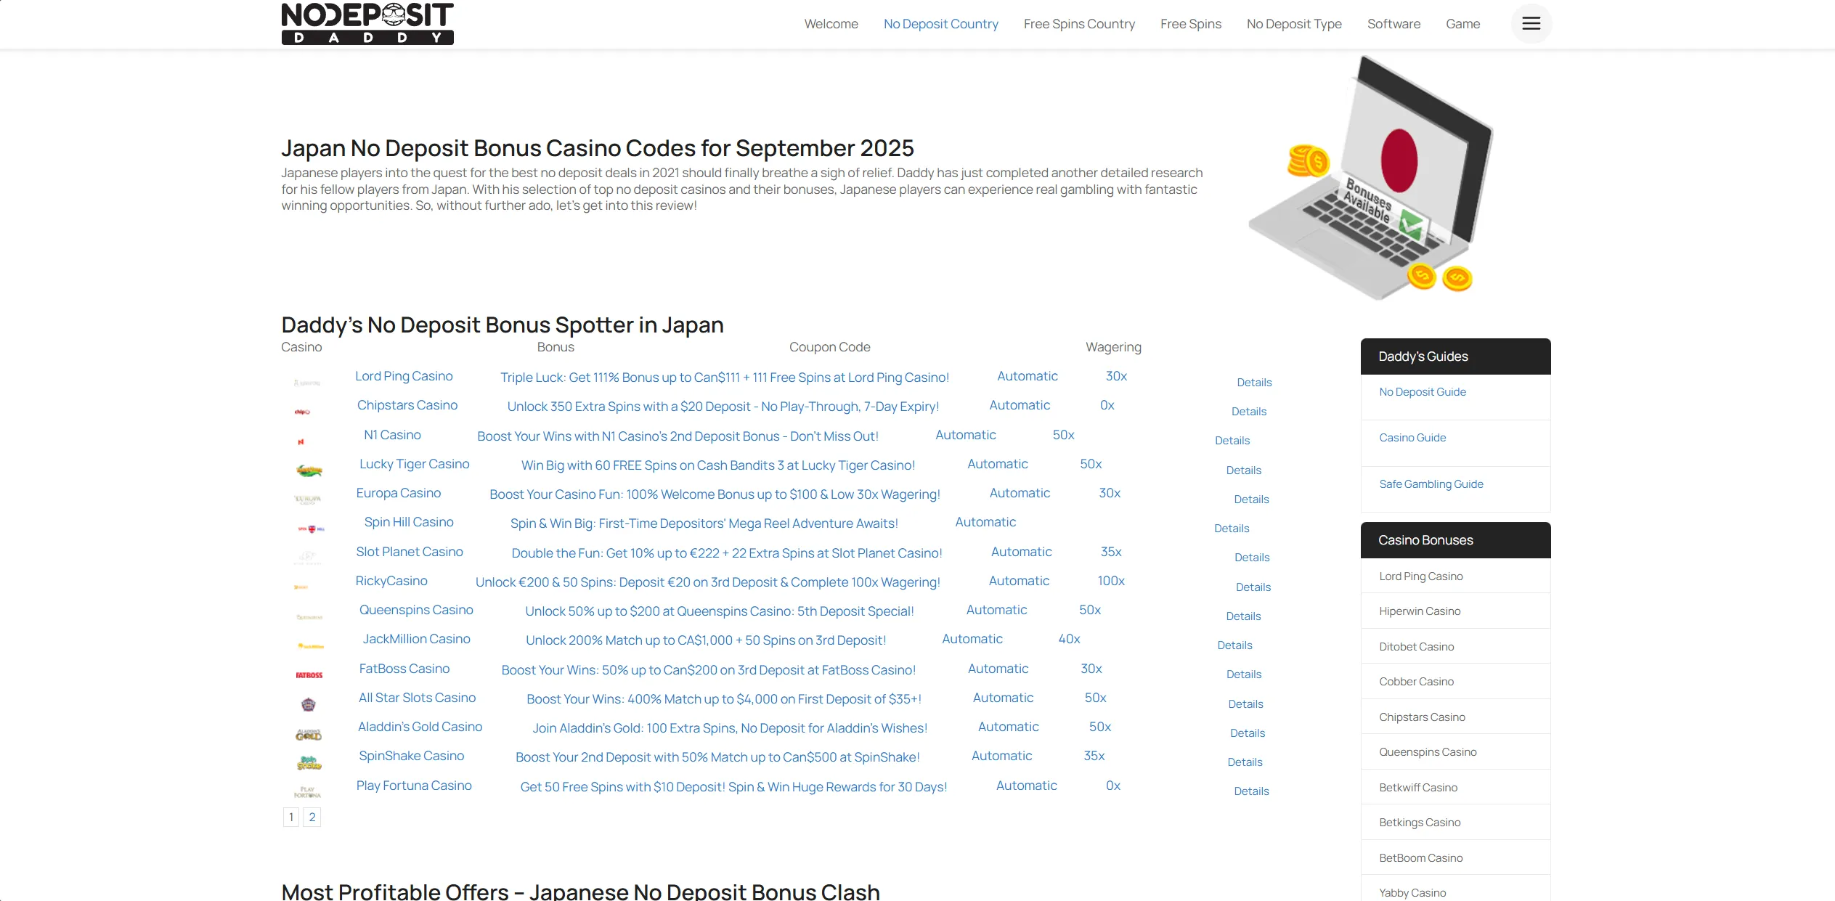Click the Chipstars Casino logo icon
This screenshot has width=1835, height=901.
pyautogui.click(x=302, y=412)
